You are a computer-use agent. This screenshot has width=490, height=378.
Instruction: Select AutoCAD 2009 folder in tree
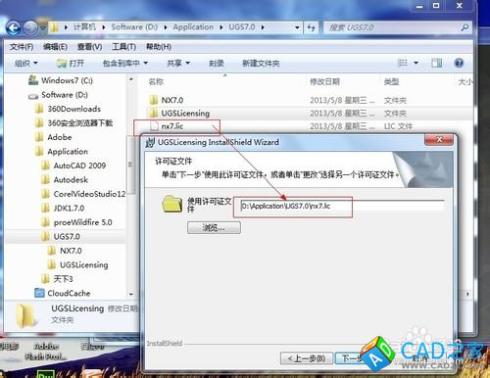(x=73, y=165)
